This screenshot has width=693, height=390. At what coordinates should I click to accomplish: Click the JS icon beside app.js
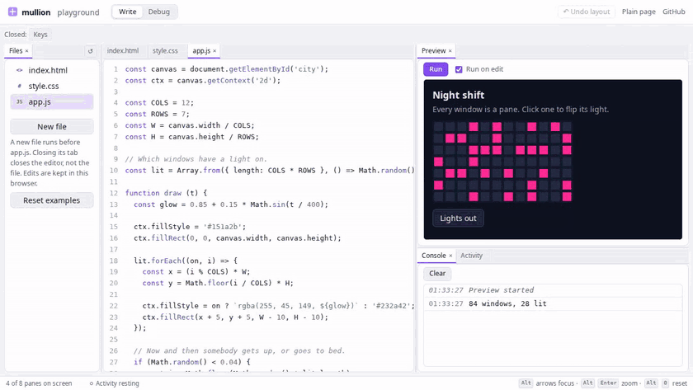tap(20, 102)
